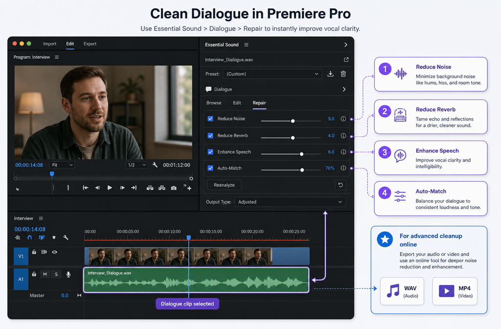Mute track A1 with M button
Image resolution: width=501 pixels, height=329 pixels.
coord(45,274)
